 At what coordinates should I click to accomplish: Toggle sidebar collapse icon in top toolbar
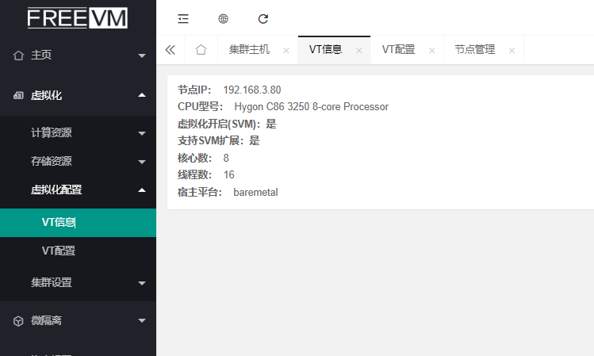[x=183, y=18]
